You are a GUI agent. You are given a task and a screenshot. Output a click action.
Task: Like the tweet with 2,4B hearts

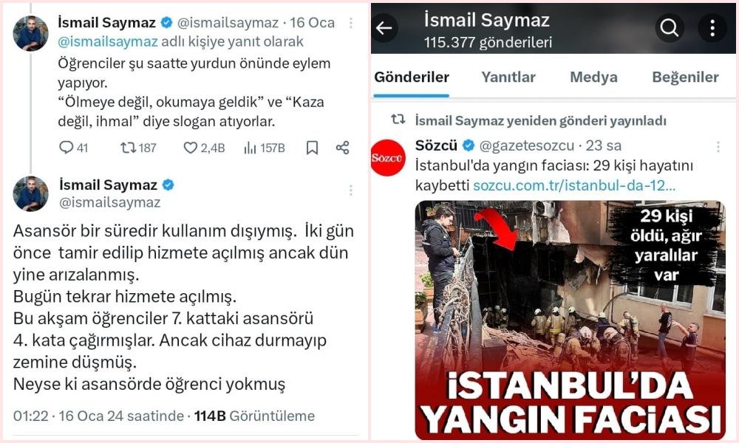tap(190, 148)
